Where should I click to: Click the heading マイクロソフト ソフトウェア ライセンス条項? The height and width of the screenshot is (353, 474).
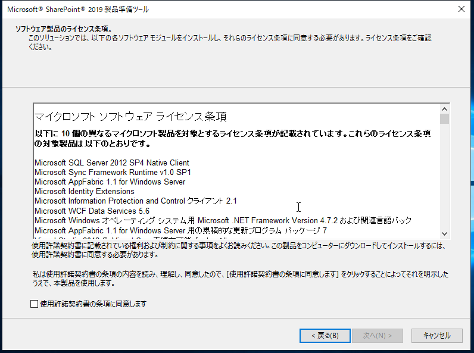pyautogui.click(x=130, y=116)
